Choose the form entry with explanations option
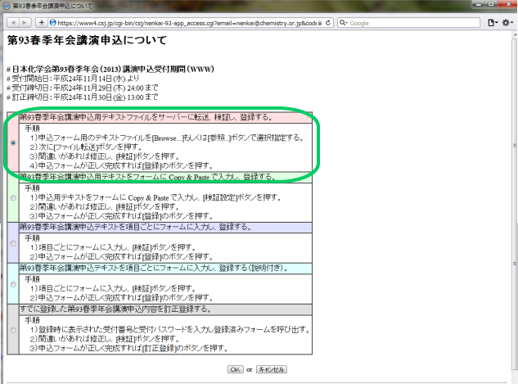Screen dimensions: 518x384 coord(12,287)
